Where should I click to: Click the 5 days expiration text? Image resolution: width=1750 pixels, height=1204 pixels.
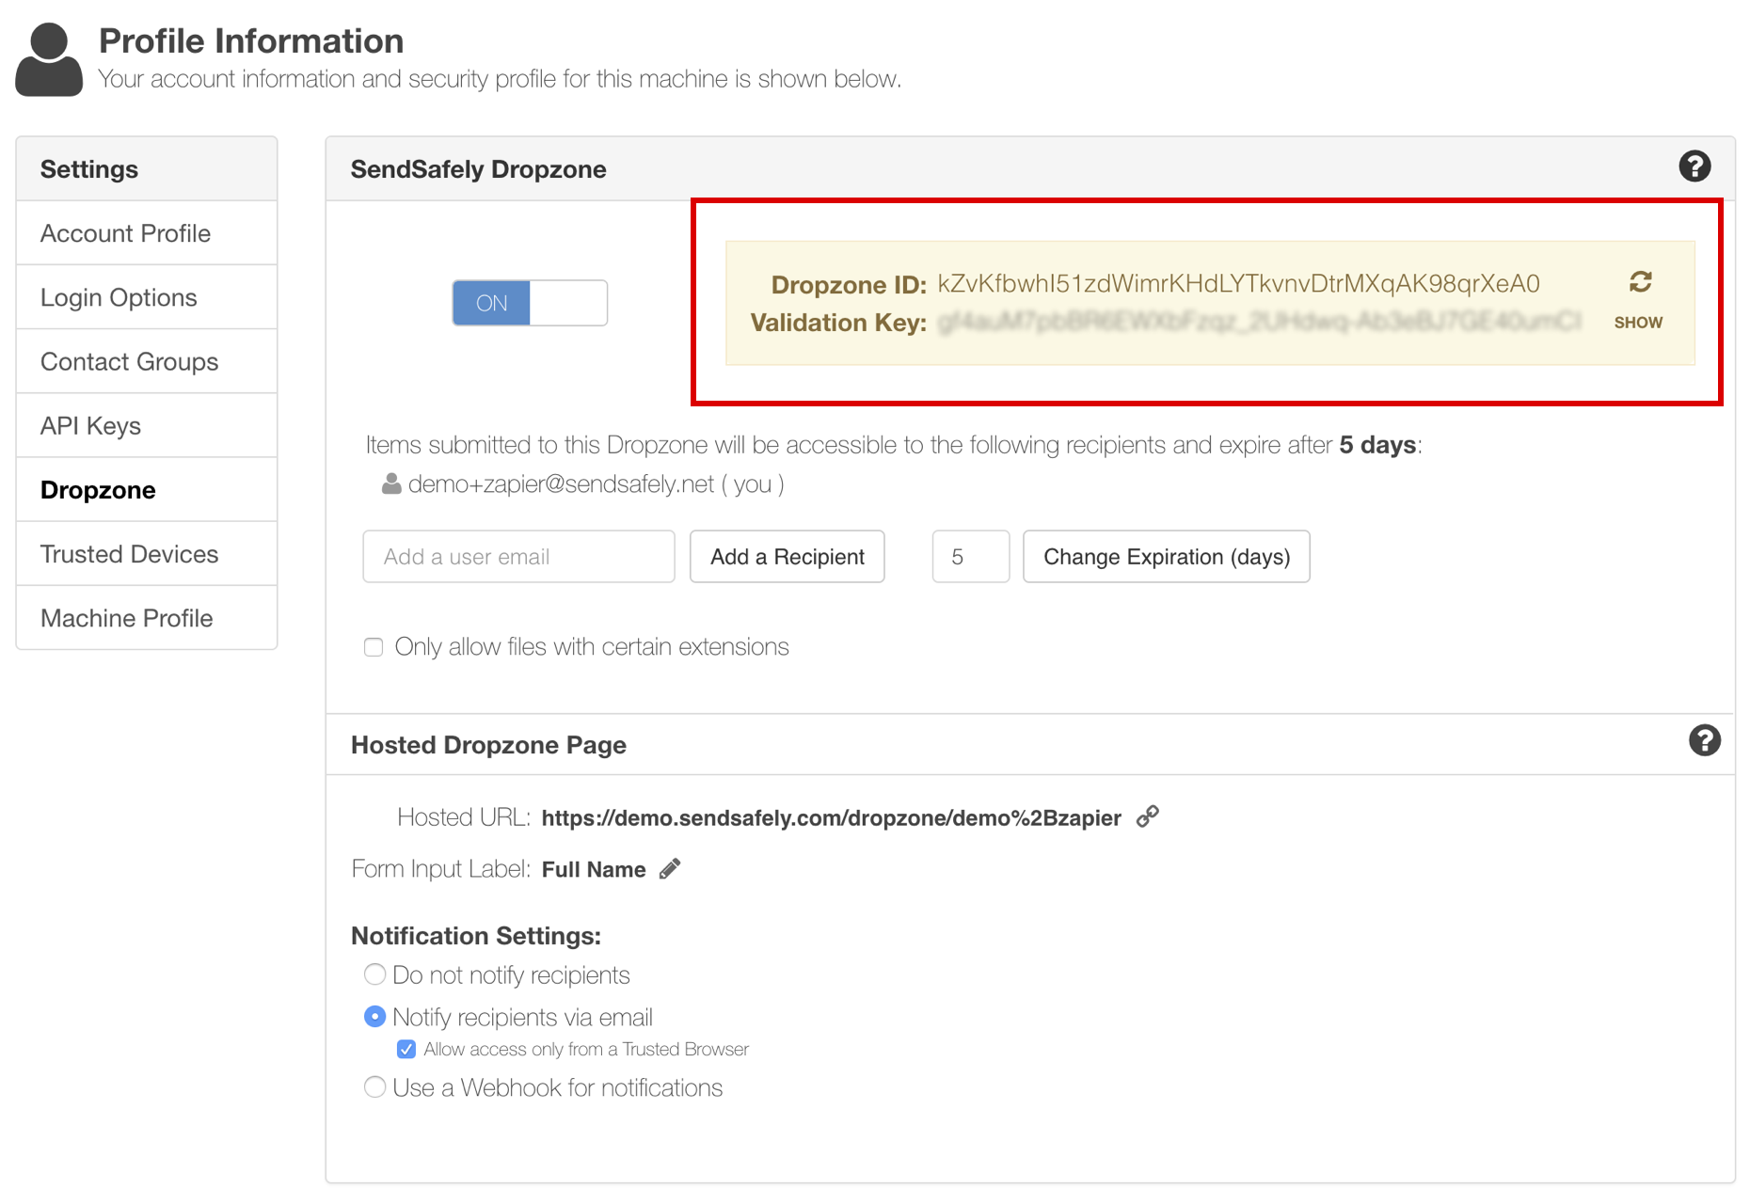point(1377,445)
